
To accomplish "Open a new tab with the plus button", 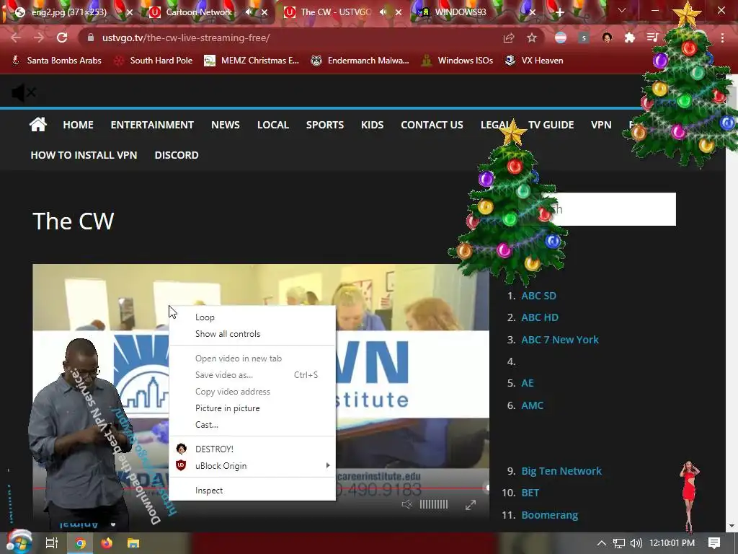I will (x=559, y=12).
